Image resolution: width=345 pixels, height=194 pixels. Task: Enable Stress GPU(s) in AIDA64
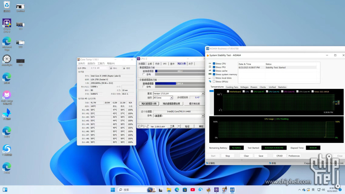coord(214,81)
